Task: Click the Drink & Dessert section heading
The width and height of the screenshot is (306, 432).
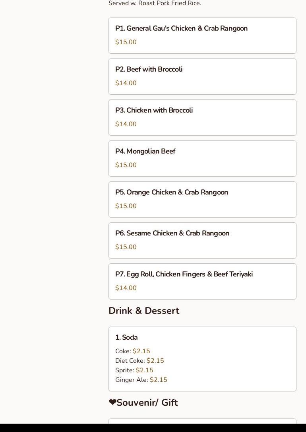Action: click(143, 311)
